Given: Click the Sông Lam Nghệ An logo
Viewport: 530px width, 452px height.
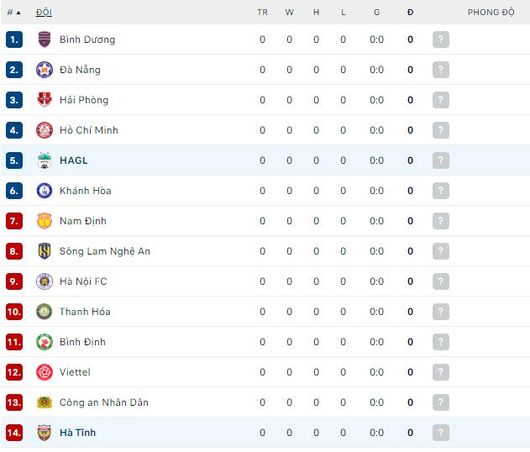Looking at the screenshot, I should click(45, 251).
